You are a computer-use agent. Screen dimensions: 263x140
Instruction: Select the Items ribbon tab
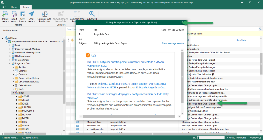point(26,7)
